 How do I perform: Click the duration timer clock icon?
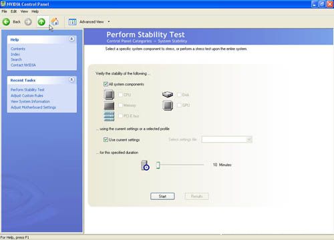click(x=145, y=165)
